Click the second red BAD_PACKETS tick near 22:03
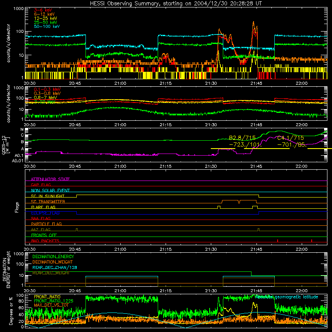332x332 pixels. [312, 241]
